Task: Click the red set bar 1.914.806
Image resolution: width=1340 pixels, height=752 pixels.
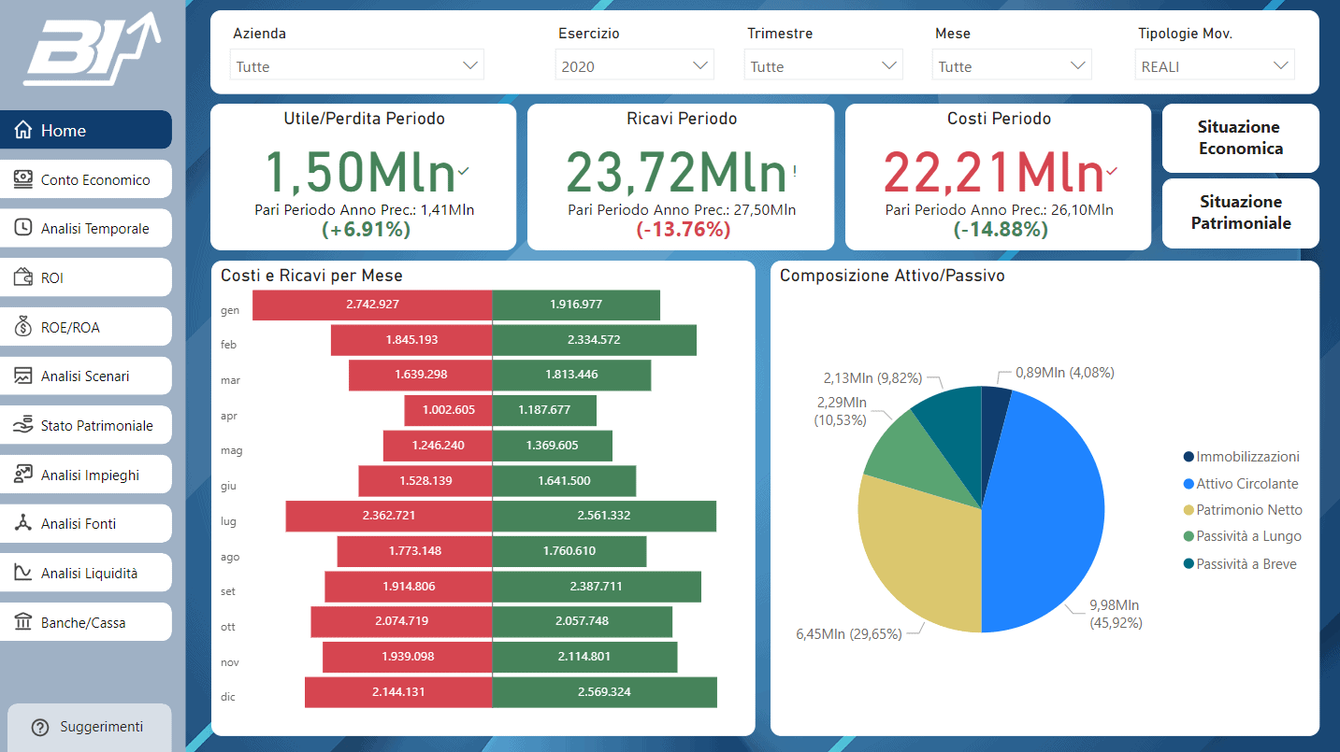Action: click(x=409, y=587)
